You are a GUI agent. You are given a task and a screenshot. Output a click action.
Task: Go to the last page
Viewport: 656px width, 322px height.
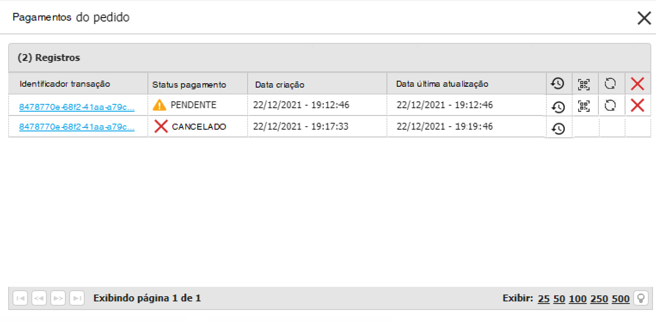(77, 298)
